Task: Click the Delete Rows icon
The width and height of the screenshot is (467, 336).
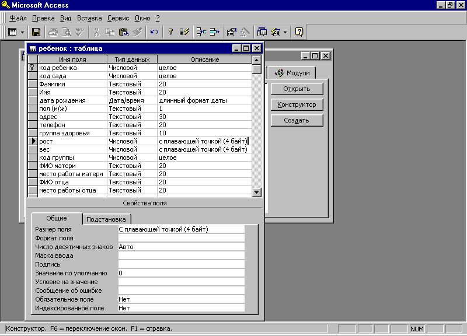Action: coord(214,32)
